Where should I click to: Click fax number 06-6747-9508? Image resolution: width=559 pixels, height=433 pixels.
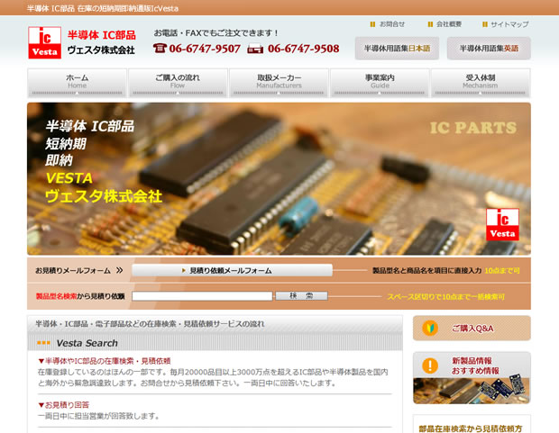(x=303, y=49)
